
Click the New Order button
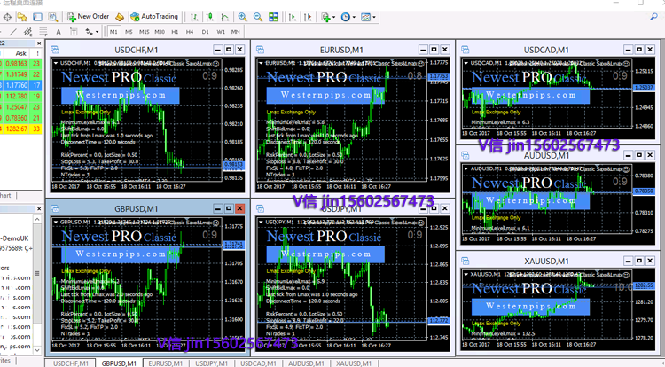(x=88, y=17)
